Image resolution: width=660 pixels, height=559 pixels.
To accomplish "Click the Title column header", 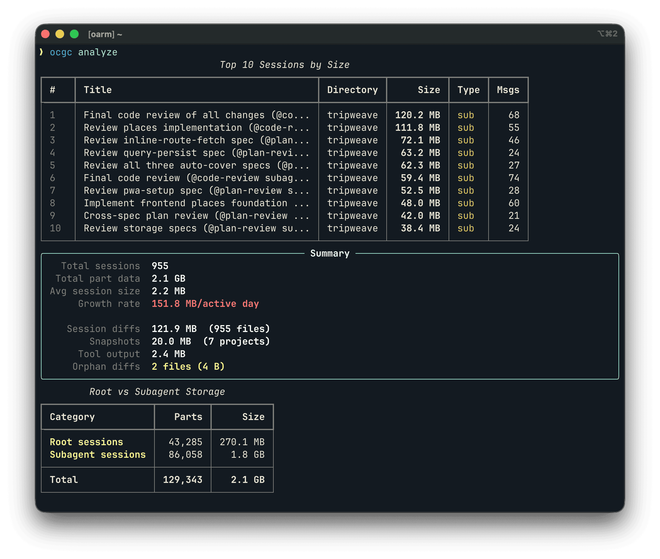I will [x=98, y=90].
